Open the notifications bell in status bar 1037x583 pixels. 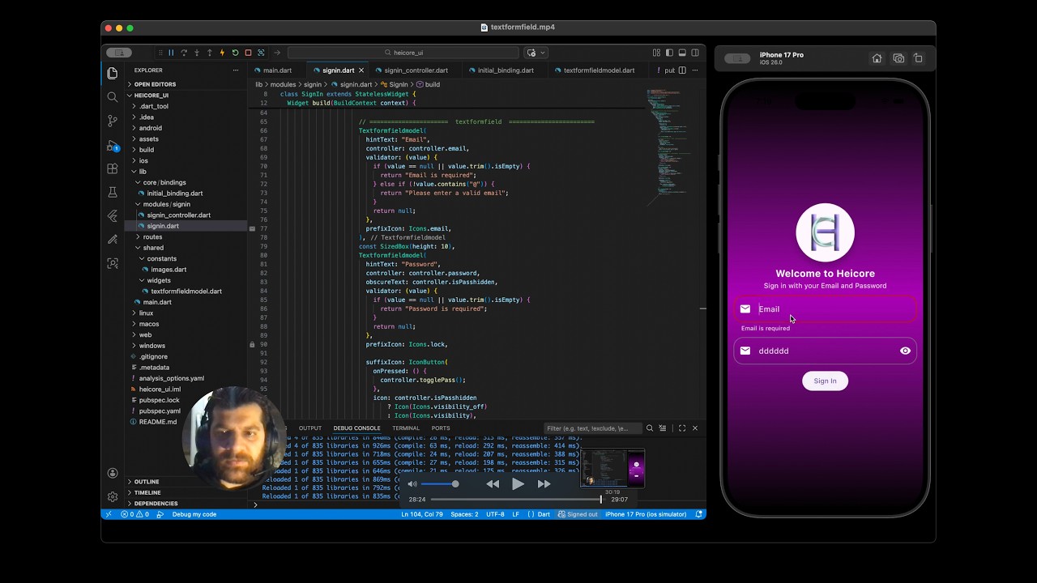coord(699,514)
